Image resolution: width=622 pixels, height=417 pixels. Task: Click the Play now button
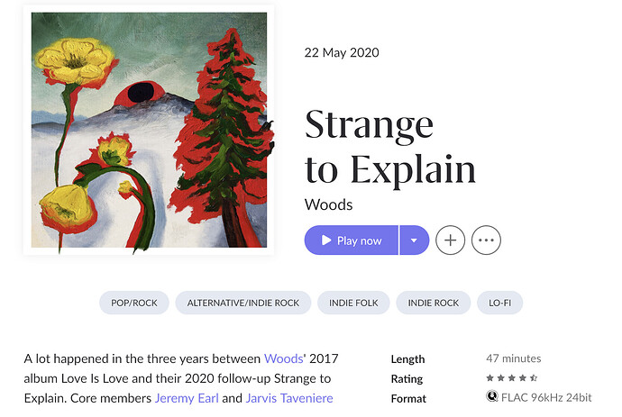pos(351,240)
